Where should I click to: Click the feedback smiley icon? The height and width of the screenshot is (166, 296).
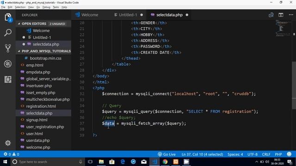coord(289,154)
